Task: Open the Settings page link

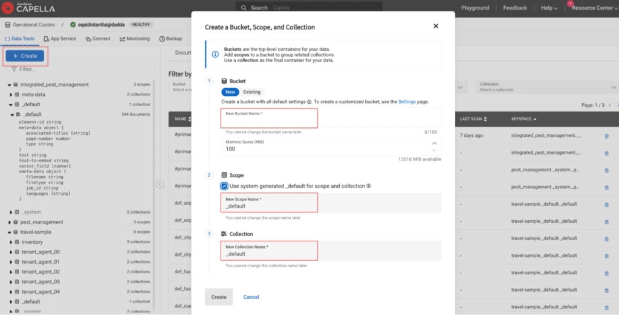Action: point(407,102)
